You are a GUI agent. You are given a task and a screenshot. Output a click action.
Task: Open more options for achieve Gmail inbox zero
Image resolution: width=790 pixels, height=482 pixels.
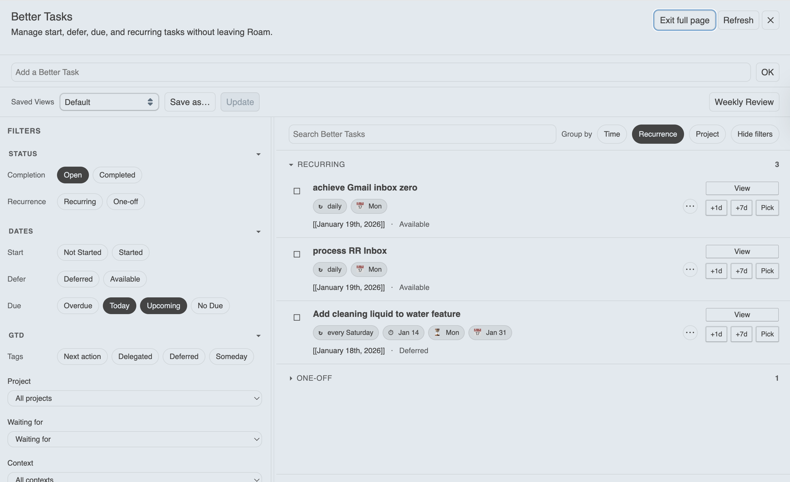[x=690, y=206]
